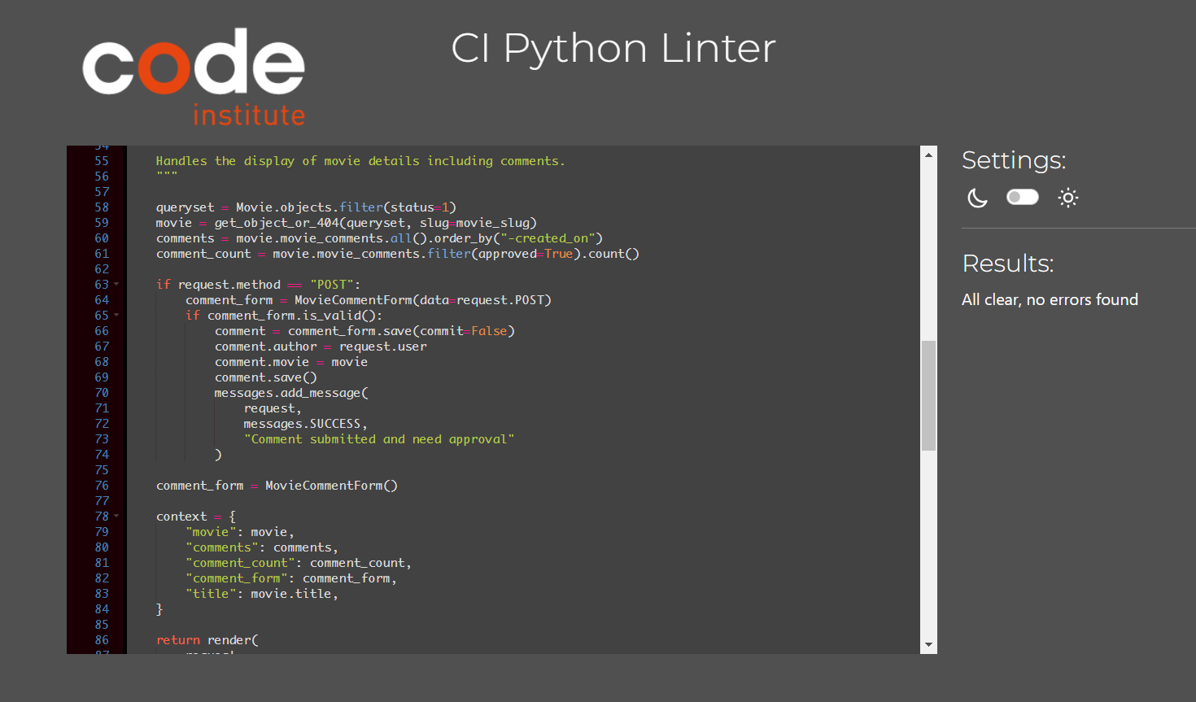
Task: Click the CI Python Linter heading
Action: 613,48
